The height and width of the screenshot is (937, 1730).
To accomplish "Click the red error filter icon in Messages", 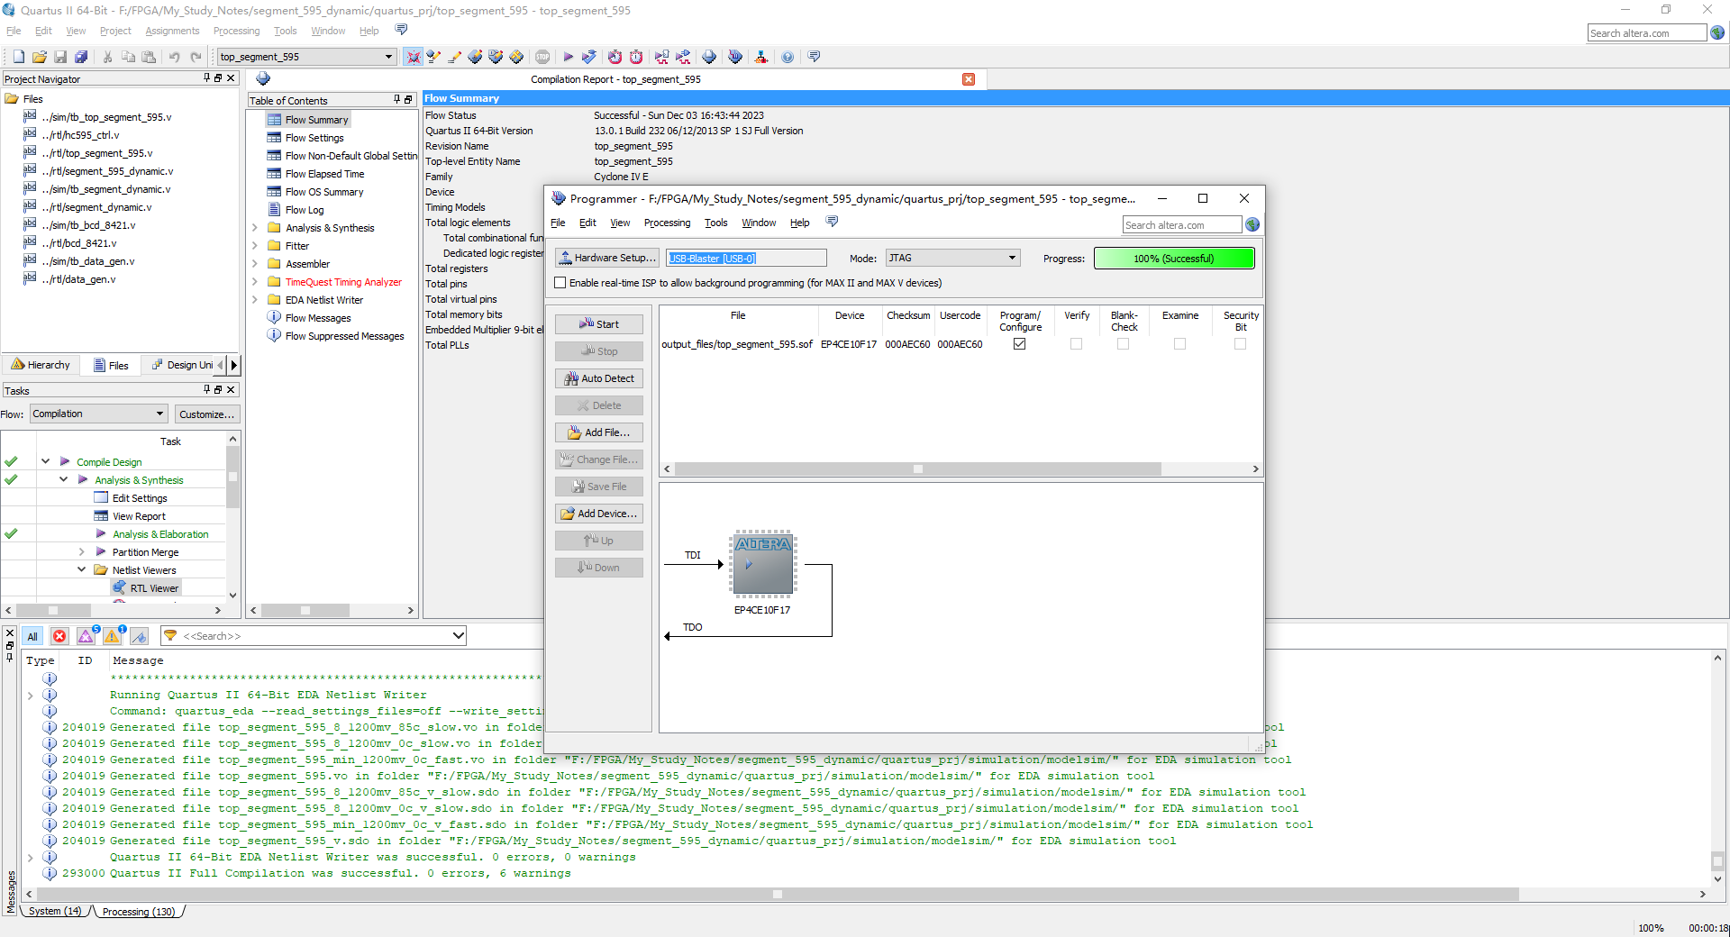I will pyautogui.click(x=59, y=636).
